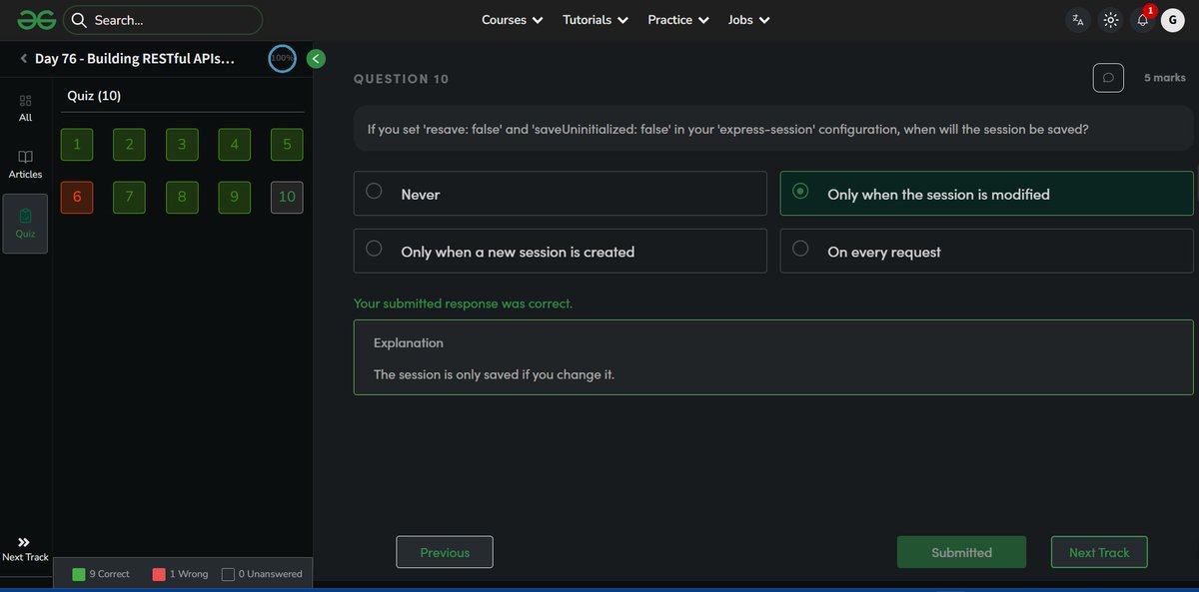Click the GeeksforGeeks logo

click(36, 20)
